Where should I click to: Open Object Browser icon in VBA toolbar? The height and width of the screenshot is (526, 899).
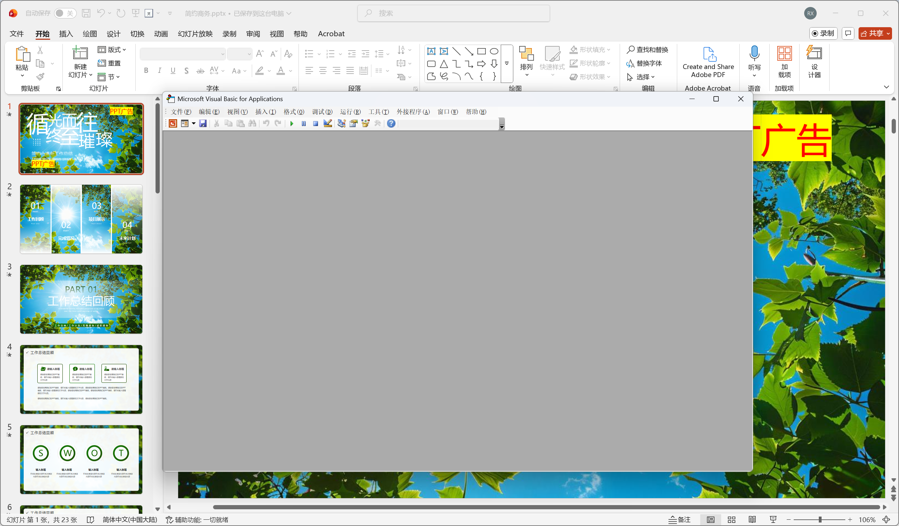point(365,123)
